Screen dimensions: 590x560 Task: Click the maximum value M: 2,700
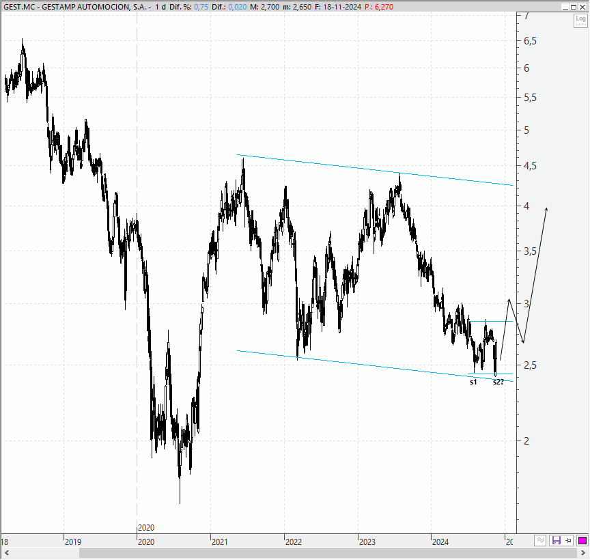coord(264,7)
